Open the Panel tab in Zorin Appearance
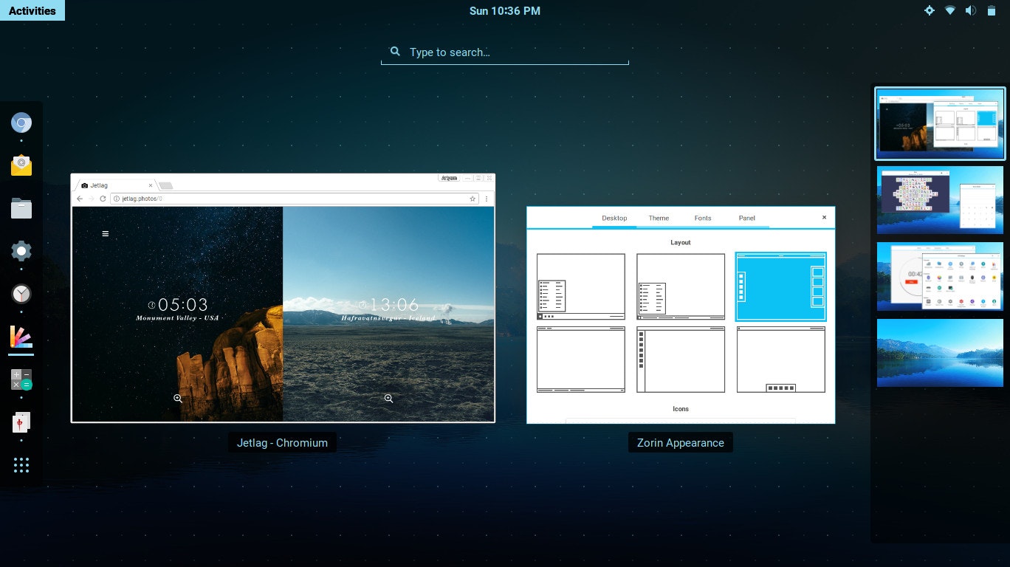 746,218
